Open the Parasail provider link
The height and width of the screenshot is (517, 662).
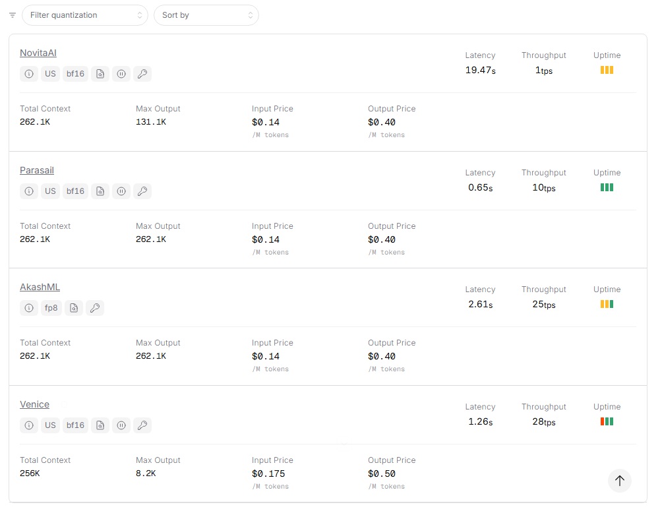coord(37,170)
